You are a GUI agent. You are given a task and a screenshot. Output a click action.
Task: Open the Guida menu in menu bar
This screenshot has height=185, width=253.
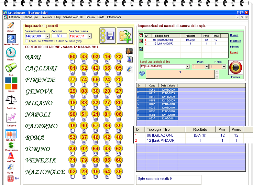point(101,17)
